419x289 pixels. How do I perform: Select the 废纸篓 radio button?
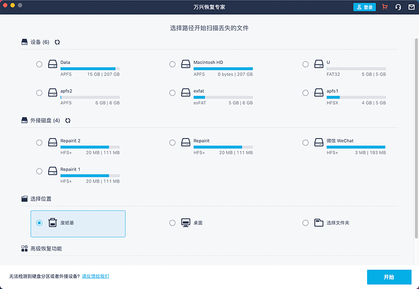pyautogui.click(x=39, y=223)
